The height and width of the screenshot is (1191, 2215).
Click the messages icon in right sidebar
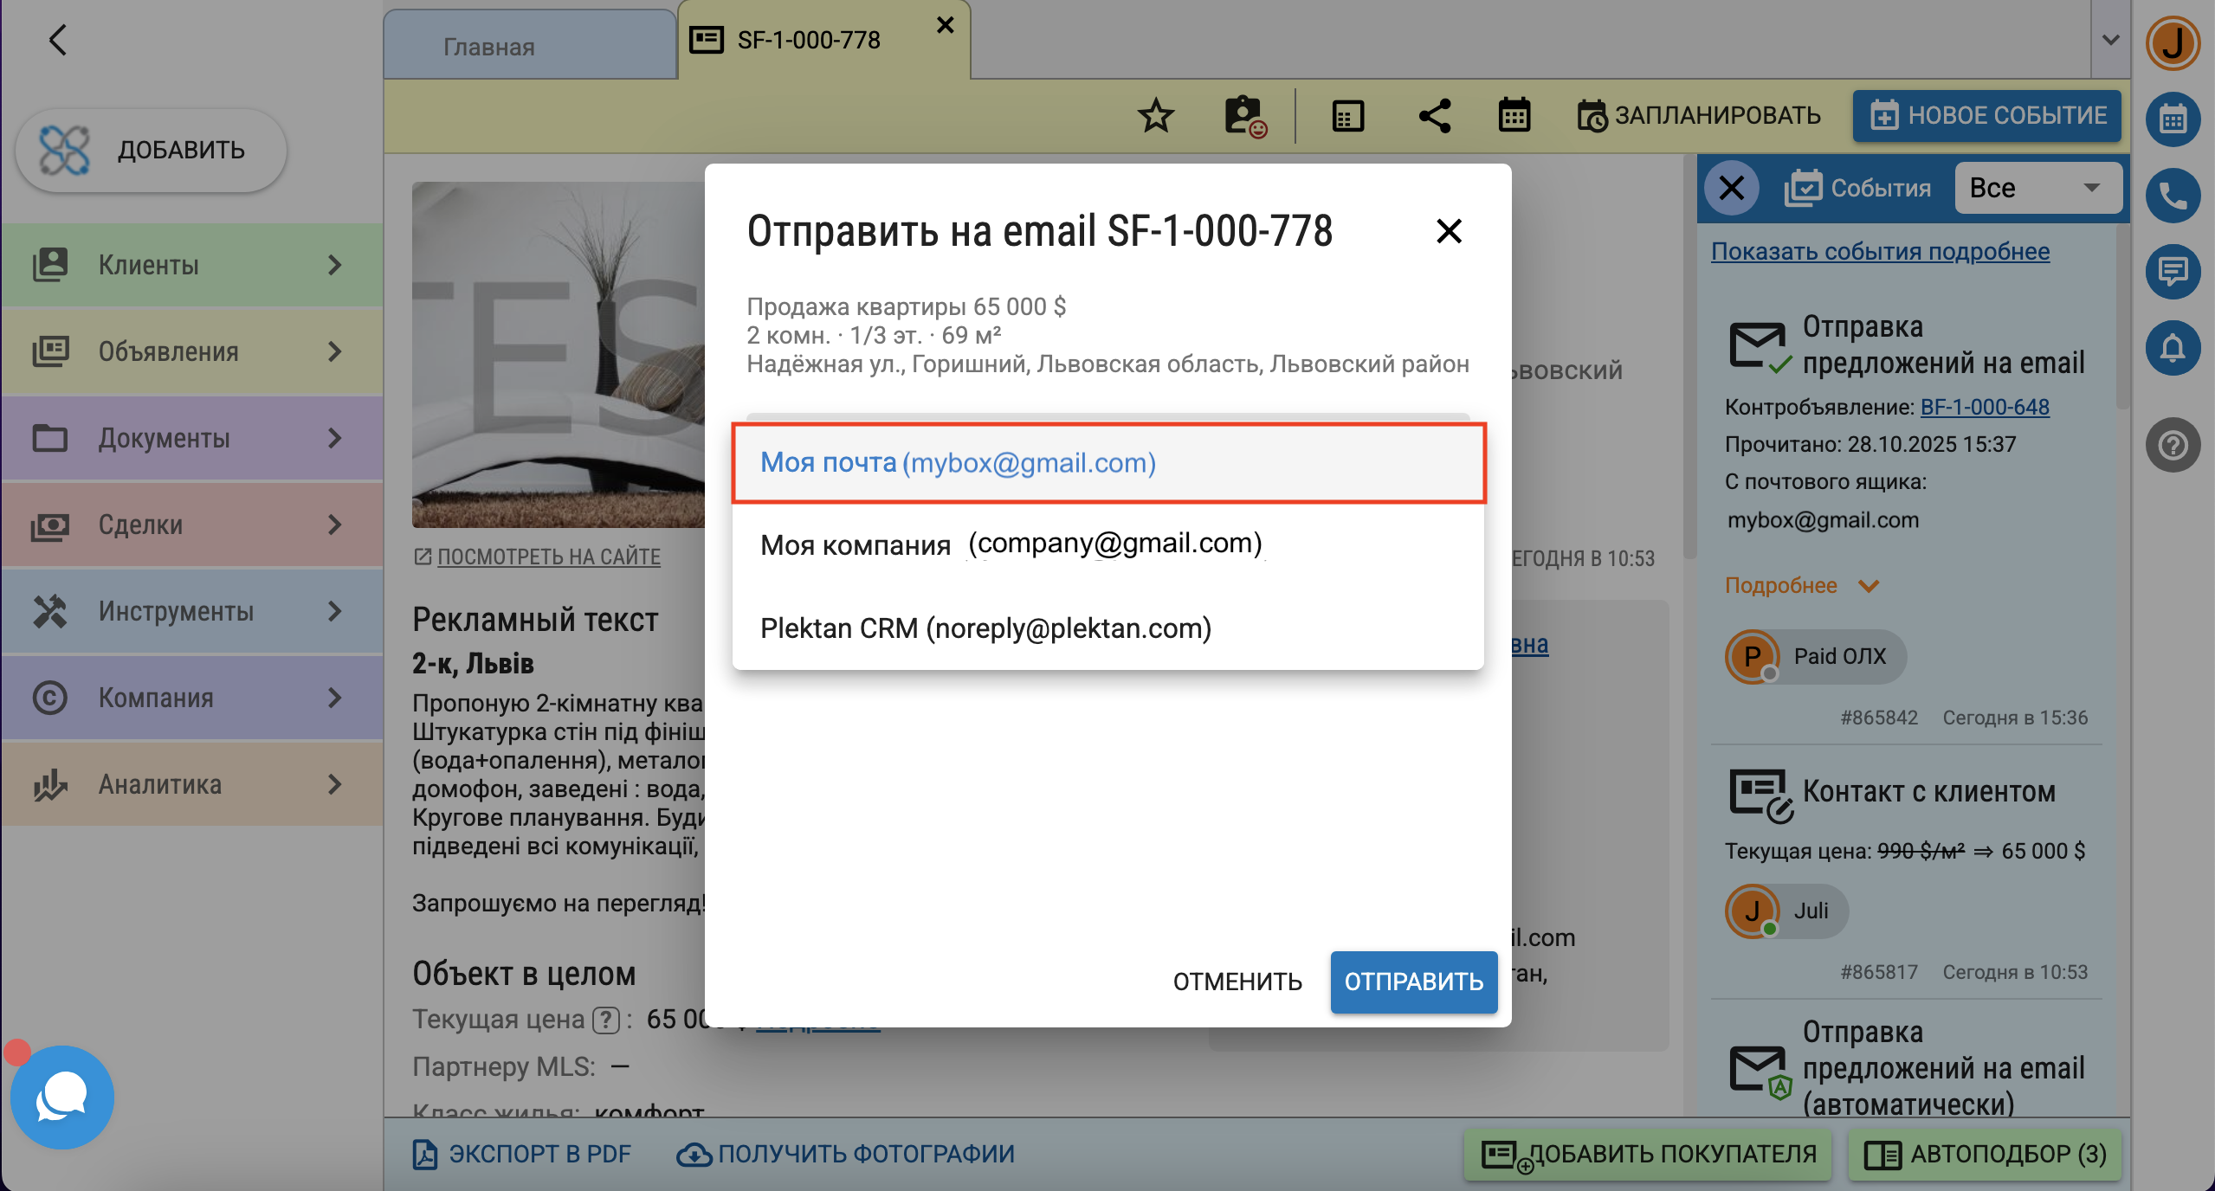(x=2173, y=272)
